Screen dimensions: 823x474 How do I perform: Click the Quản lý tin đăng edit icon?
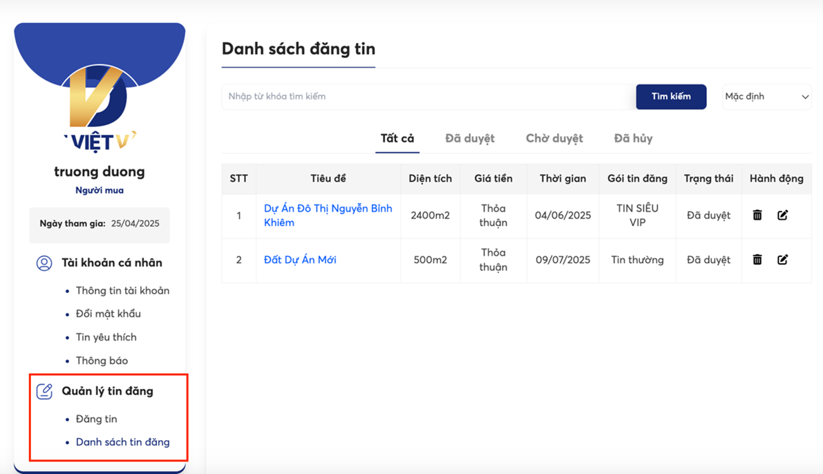44,391
